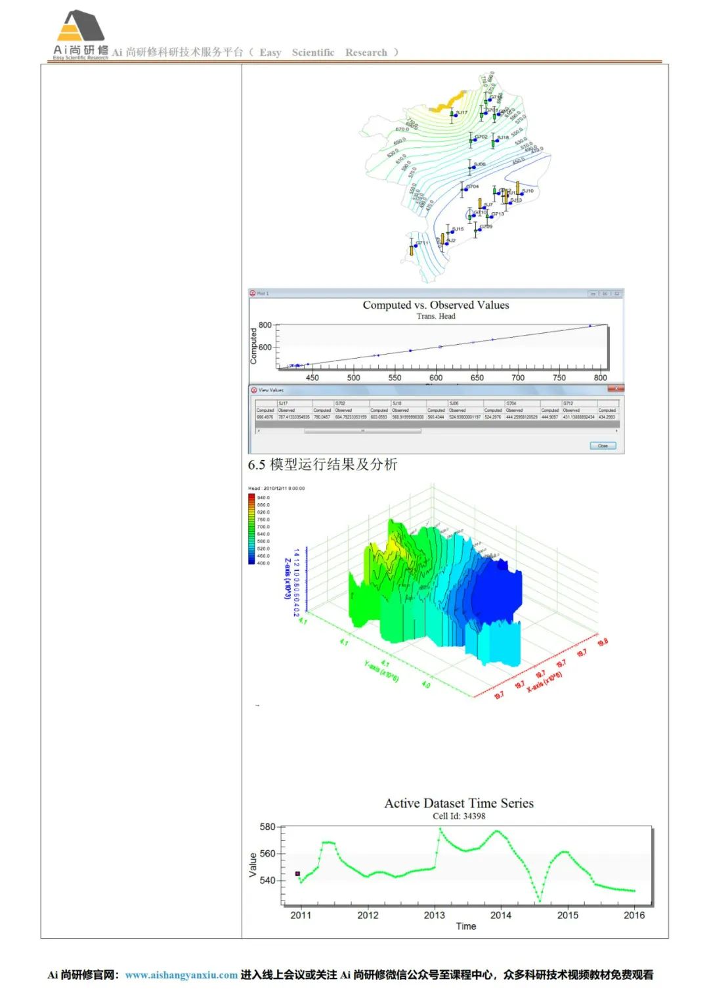Screen dimensions: 709x1003
Task: Click the SJ15 well label on contour map
Action: [458, 229]
